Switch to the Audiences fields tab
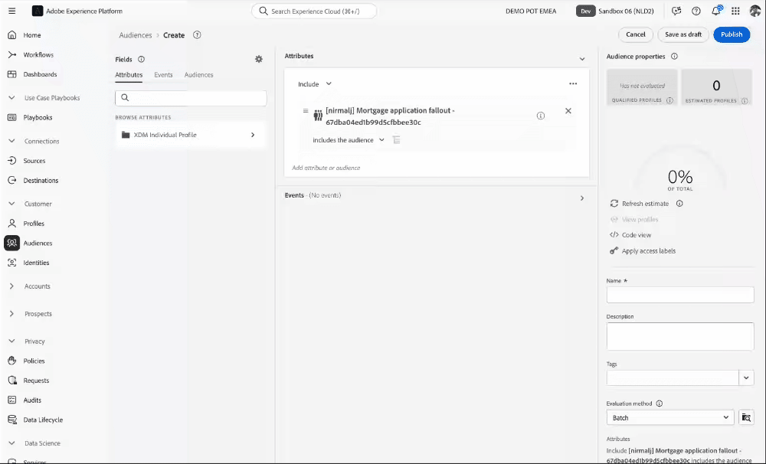This screenshot has width=766, height=464. click(199, 75)
